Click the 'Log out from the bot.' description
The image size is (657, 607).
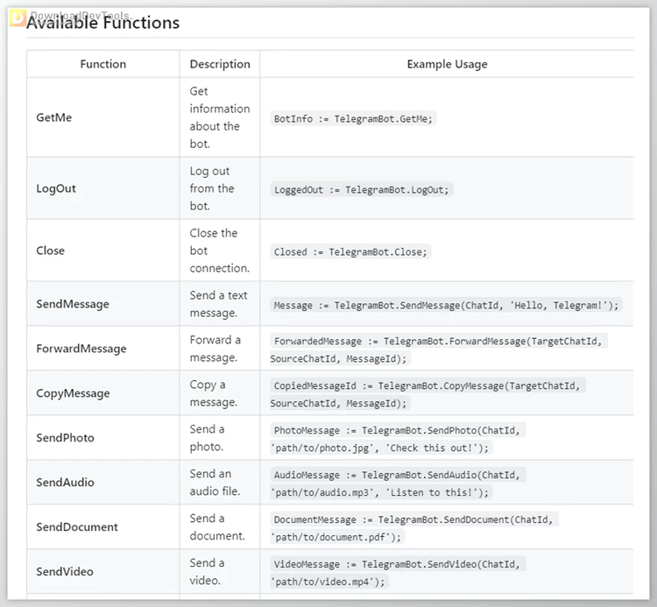212,188
